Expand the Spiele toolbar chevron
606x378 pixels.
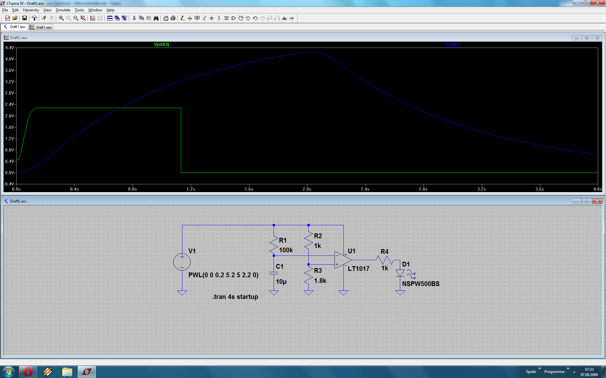540,369
